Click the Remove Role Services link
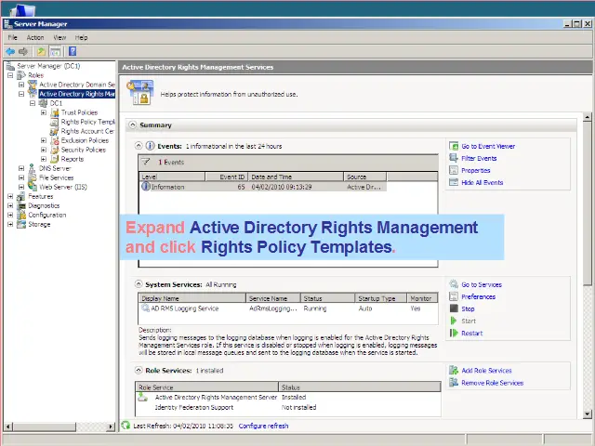This screenshot has width=595, height=446. click(x=493, y=383)
